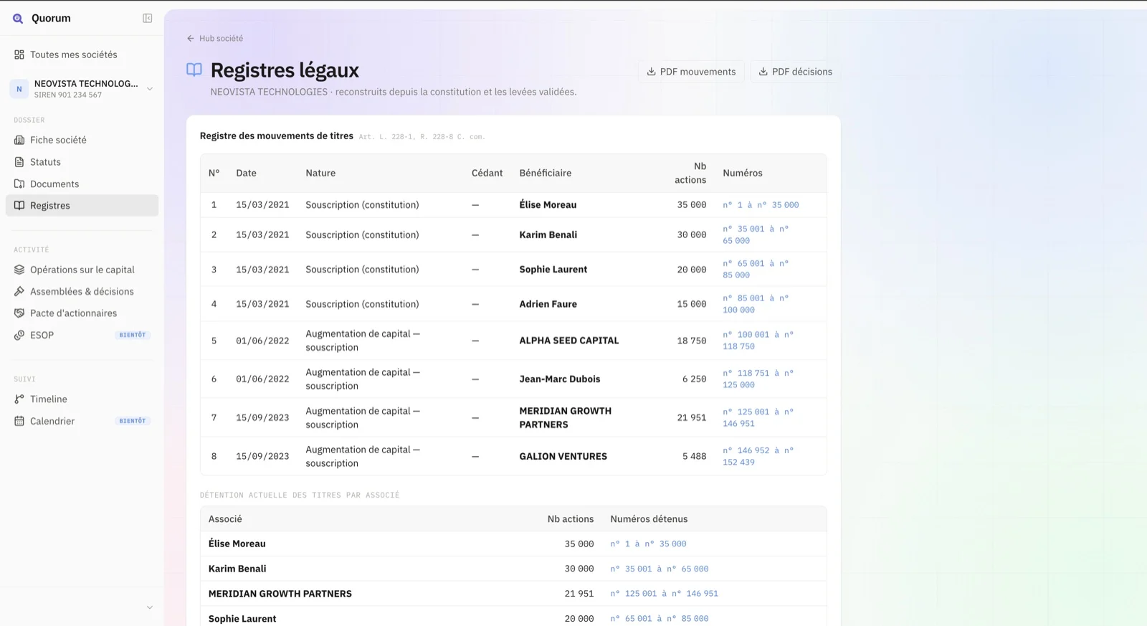The image size is (1147, 626).
Task: Click the Quorum logo icon
Action: pos(18,19)
